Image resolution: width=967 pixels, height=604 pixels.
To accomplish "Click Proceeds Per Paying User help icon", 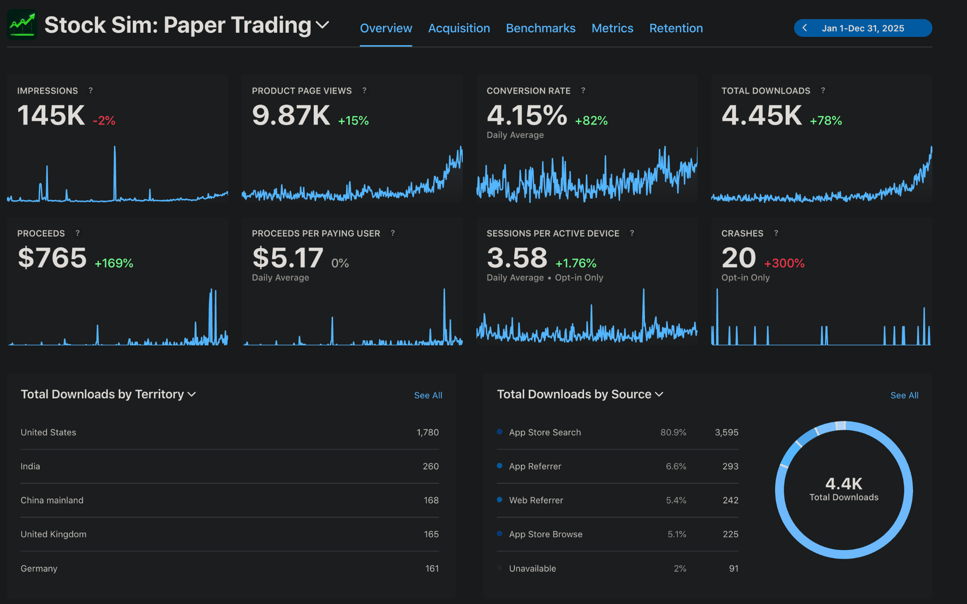I will coord(393,233).
